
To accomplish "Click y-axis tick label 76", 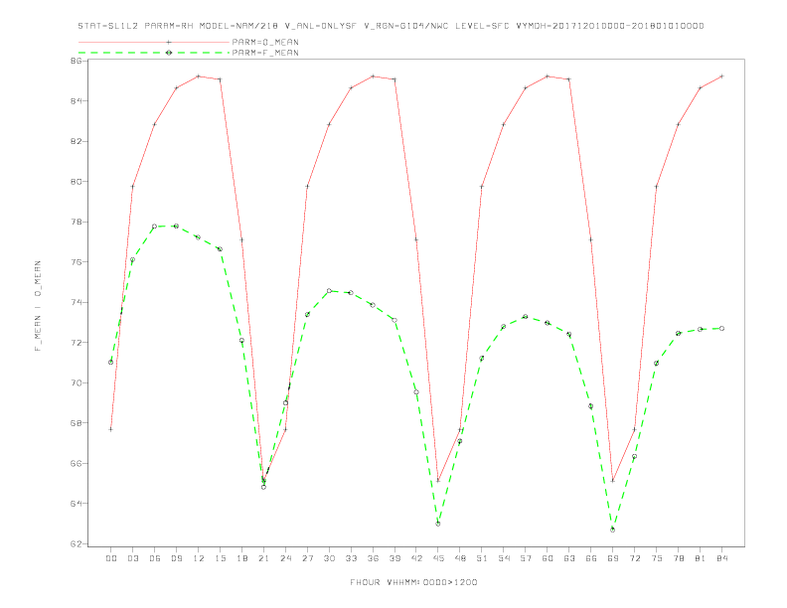I will pyautogui.click(x=77, y=262).
